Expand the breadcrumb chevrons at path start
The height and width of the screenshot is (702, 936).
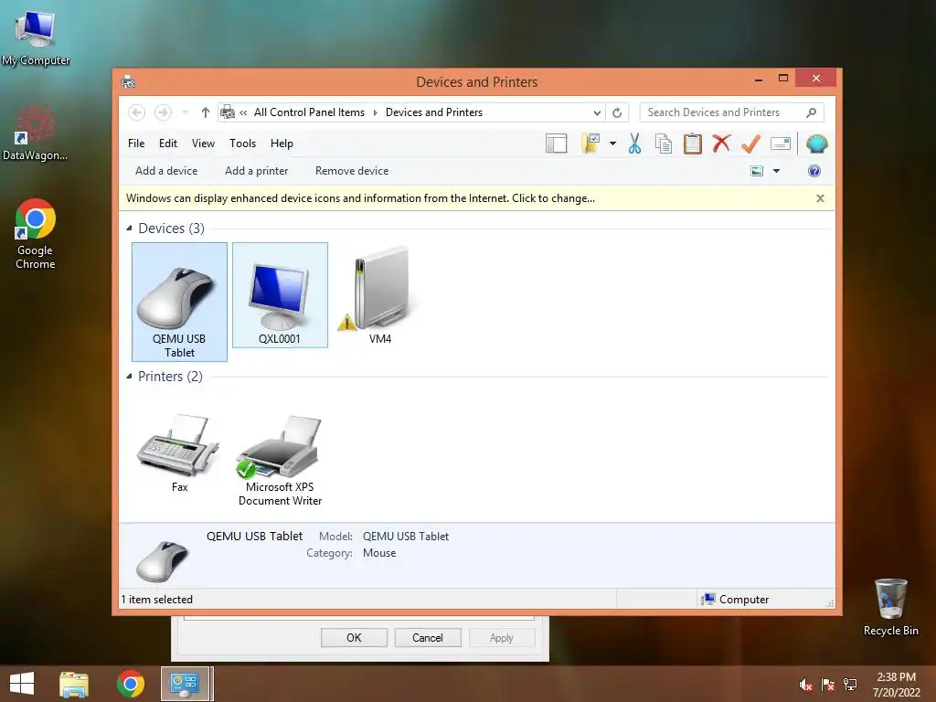[x=243, y=112]
